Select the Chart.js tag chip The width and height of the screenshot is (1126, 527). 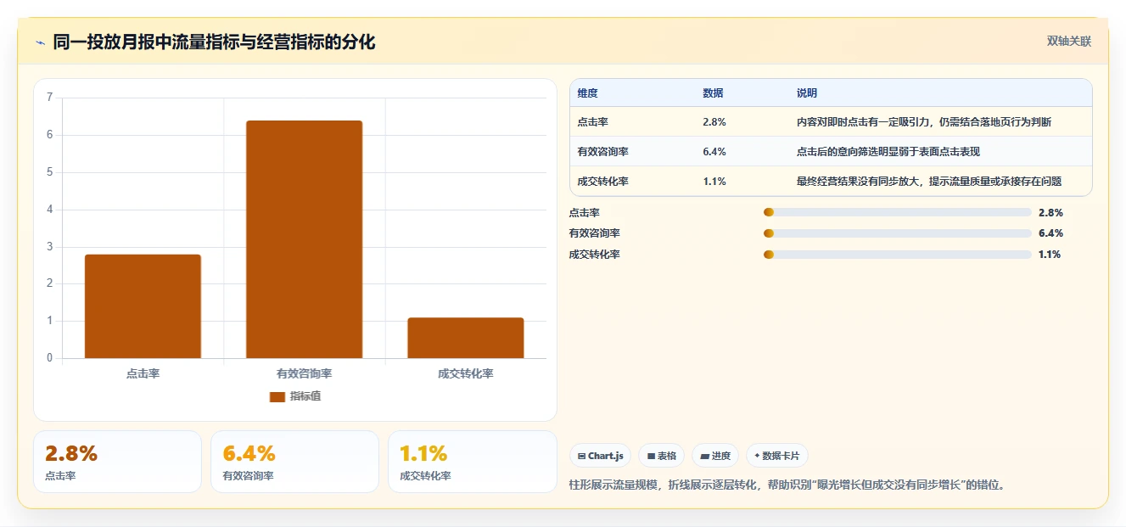[x=600, y=456]
